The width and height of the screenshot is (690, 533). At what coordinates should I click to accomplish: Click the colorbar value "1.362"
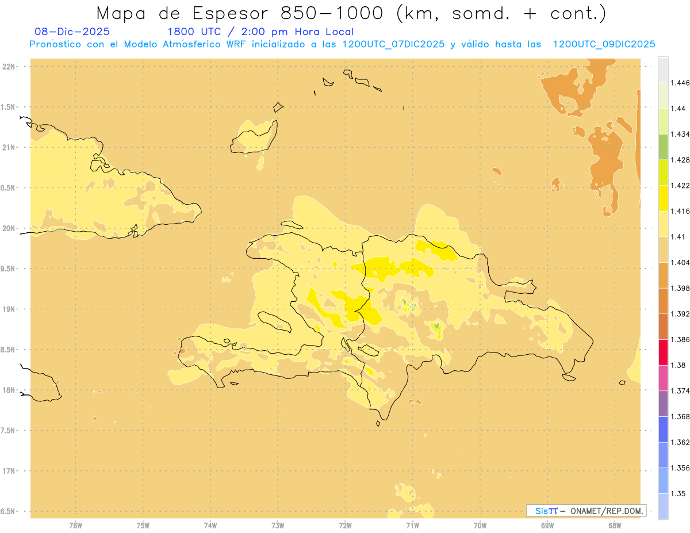pos(680,442)
